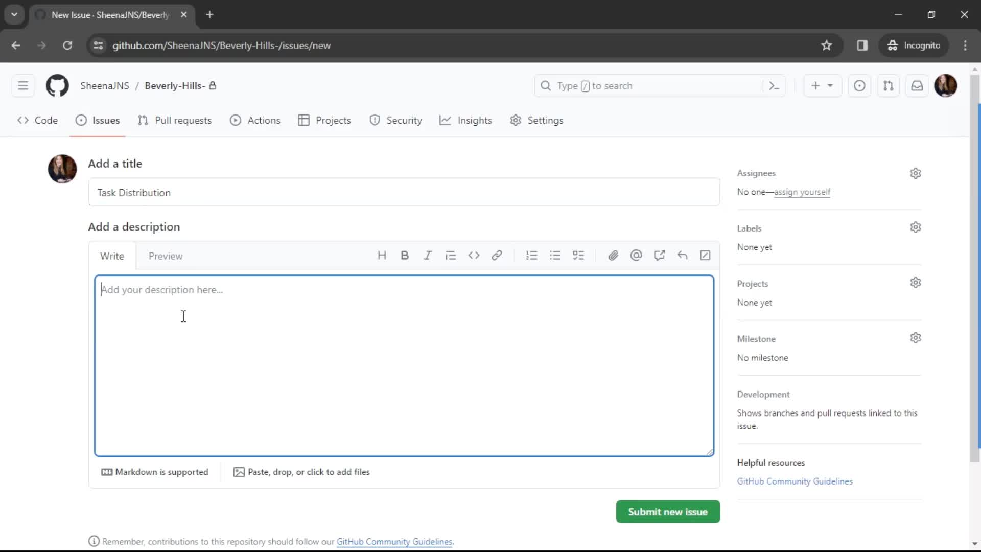Click the assign yourself link
The width and height of the screenshot is (981, 552).
[x=802, y=192]
